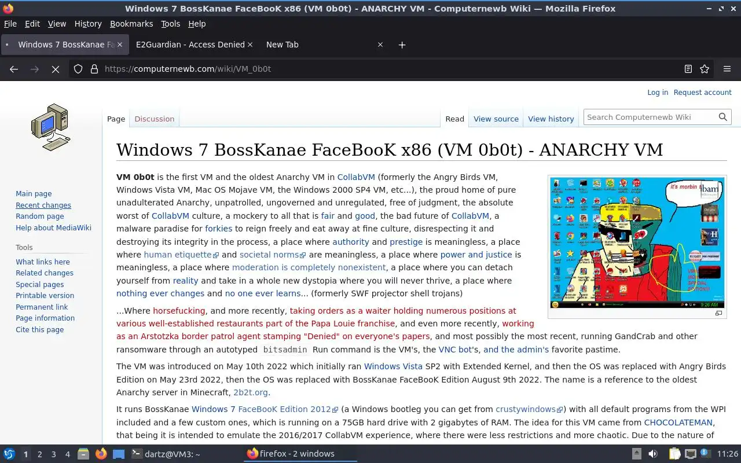Go back with the browser back arrow
This screenshot has width=741, height=463.
14,69
